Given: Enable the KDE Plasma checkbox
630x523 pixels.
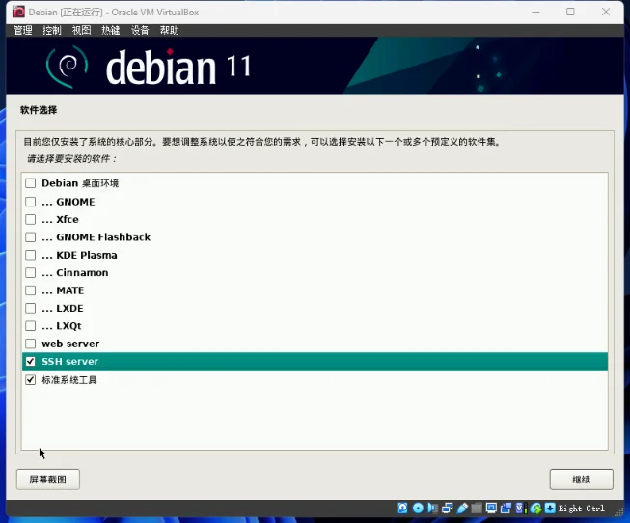Looking at the screenshot, I should (x=31, y=255).
